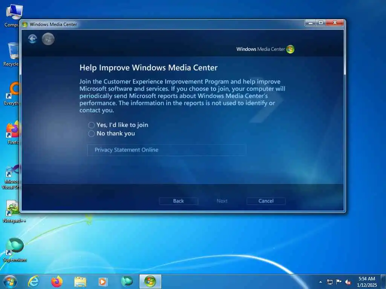Click the muted volume tray icon
Screen dimensions: 386x289
[x=348, y=282]
